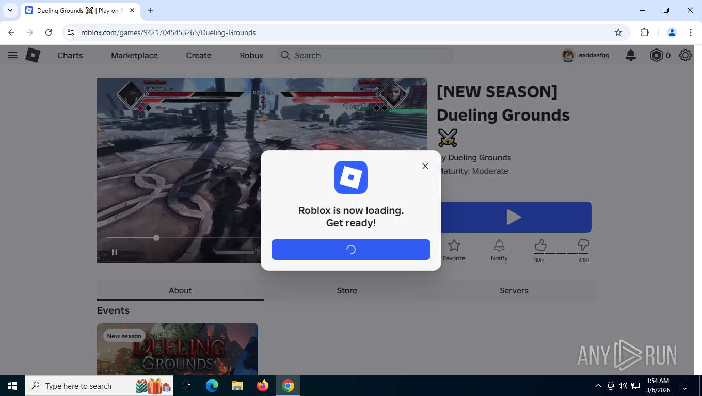
Task: Click the Roblox logo in loading dialog
Action: 351,177
